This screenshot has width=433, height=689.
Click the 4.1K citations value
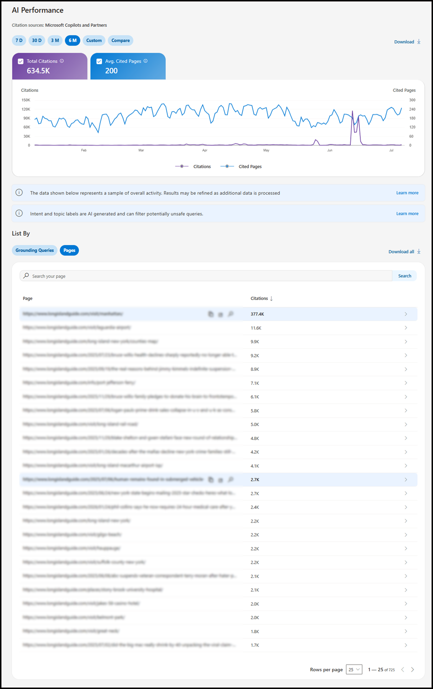(x=255, y=466)
